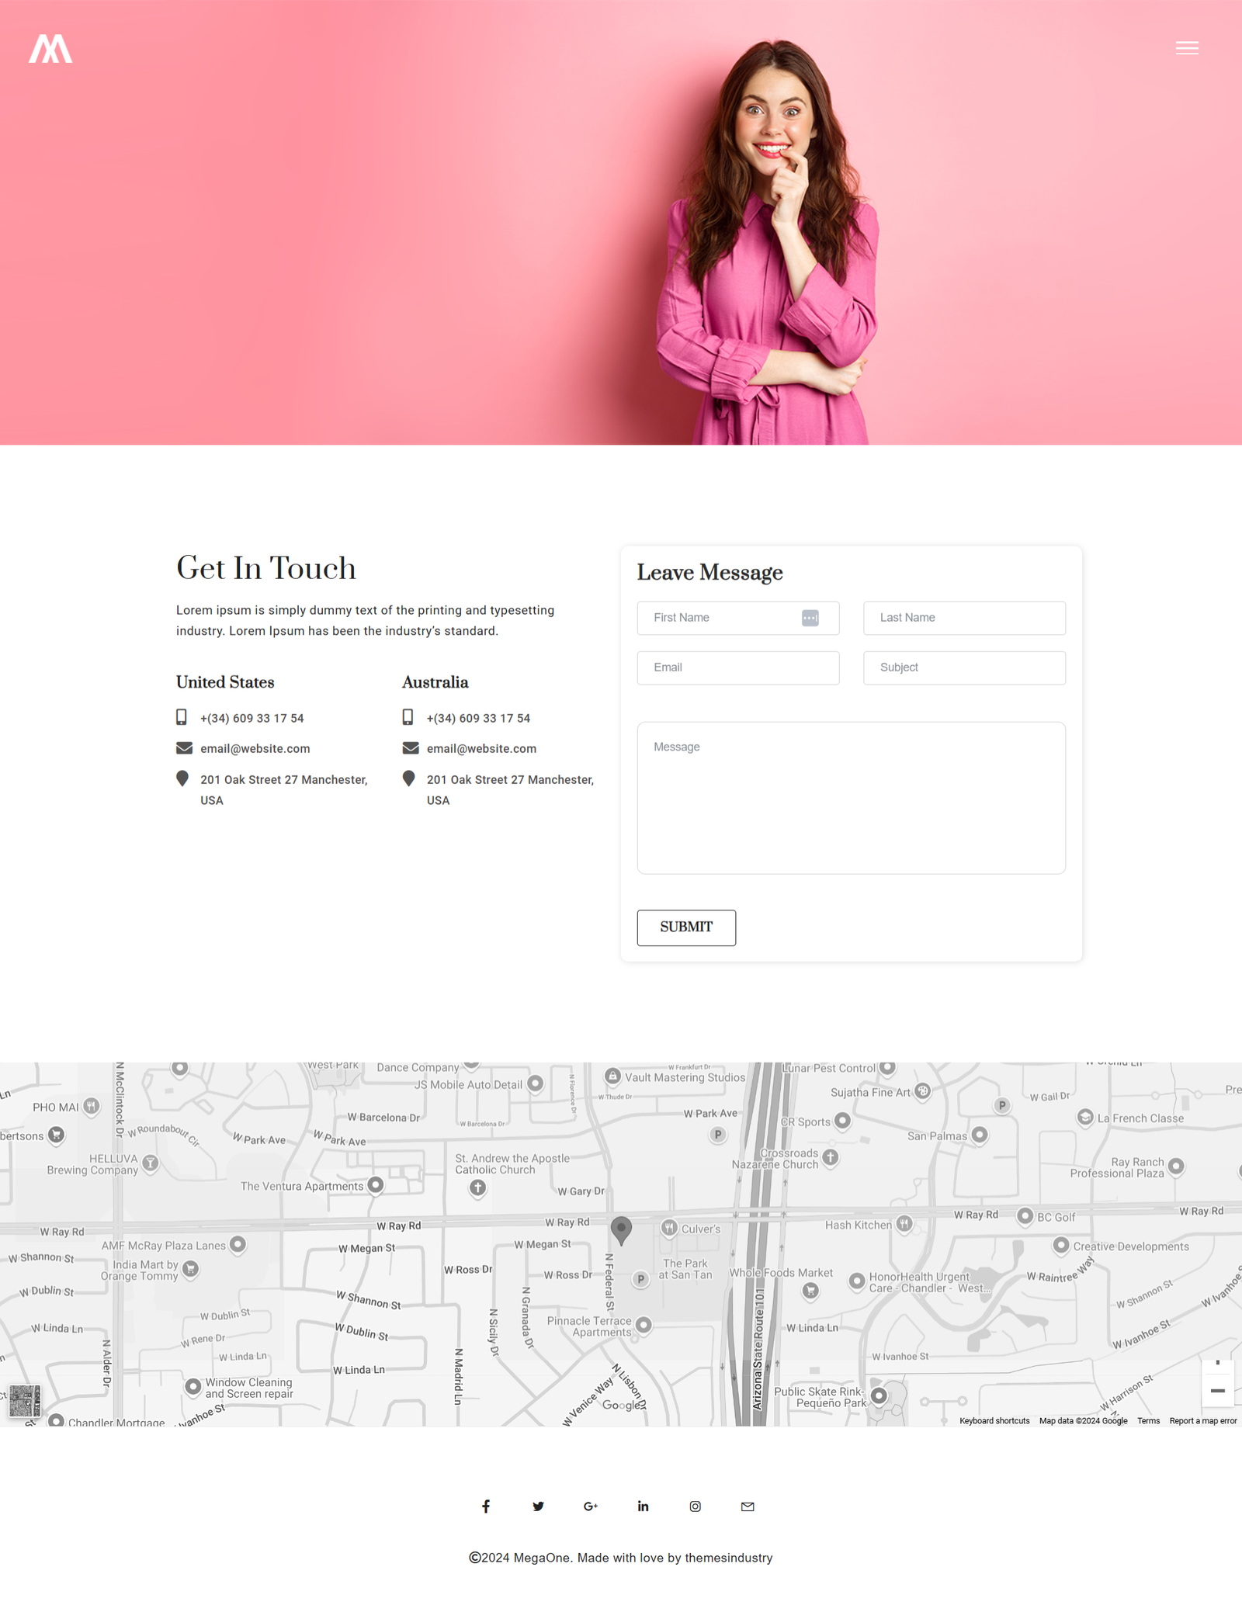1242x1619 pixels.
Task: Click the United States heading
Action: pyautogui.click(x=225, y=682)
